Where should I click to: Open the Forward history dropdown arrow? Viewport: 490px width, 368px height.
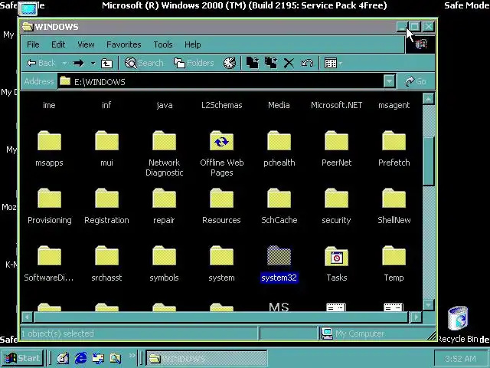pyautogui.click(x=93, y=63)
